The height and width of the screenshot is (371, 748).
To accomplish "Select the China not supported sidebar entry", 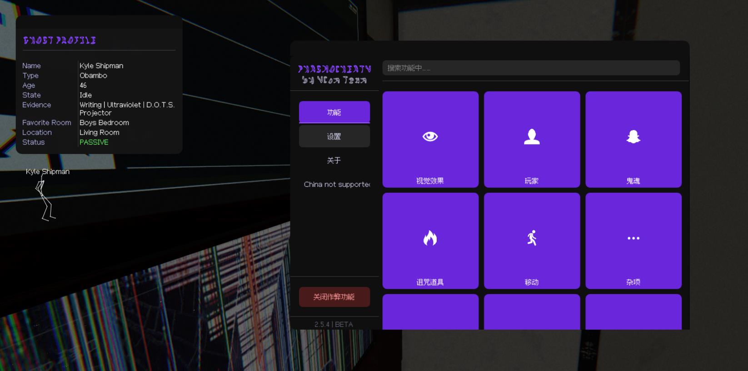I will pos(337,184).
